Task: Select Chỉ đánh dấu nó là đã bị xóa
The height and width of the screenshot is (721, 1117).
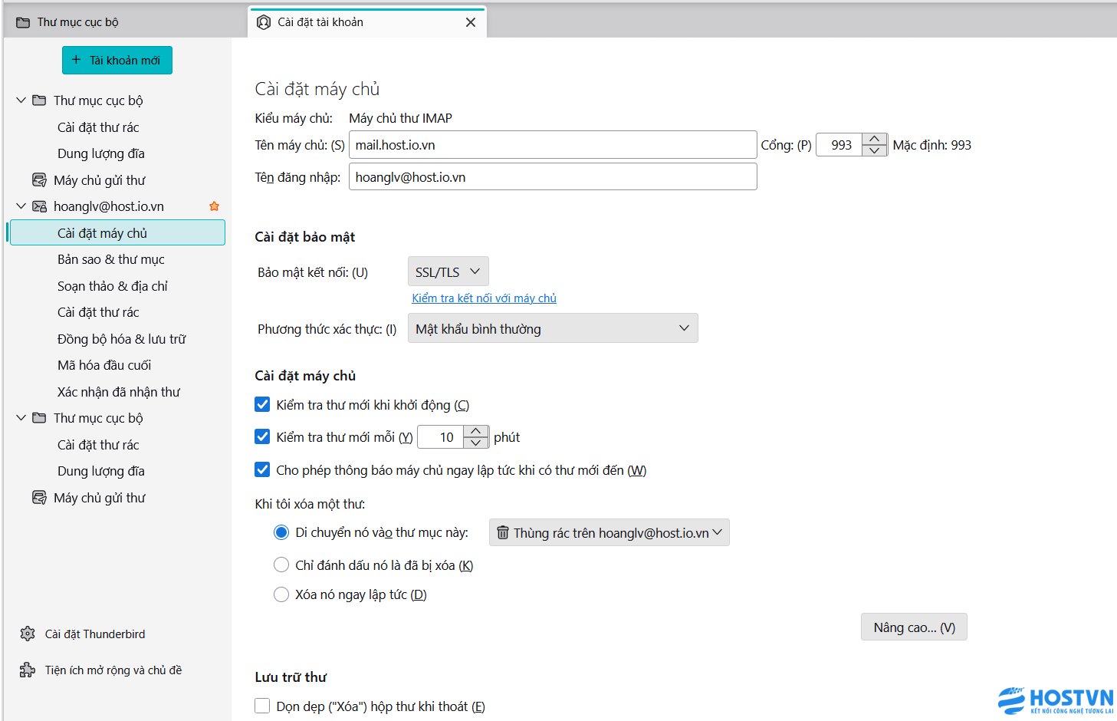Action: click(281, 565)
